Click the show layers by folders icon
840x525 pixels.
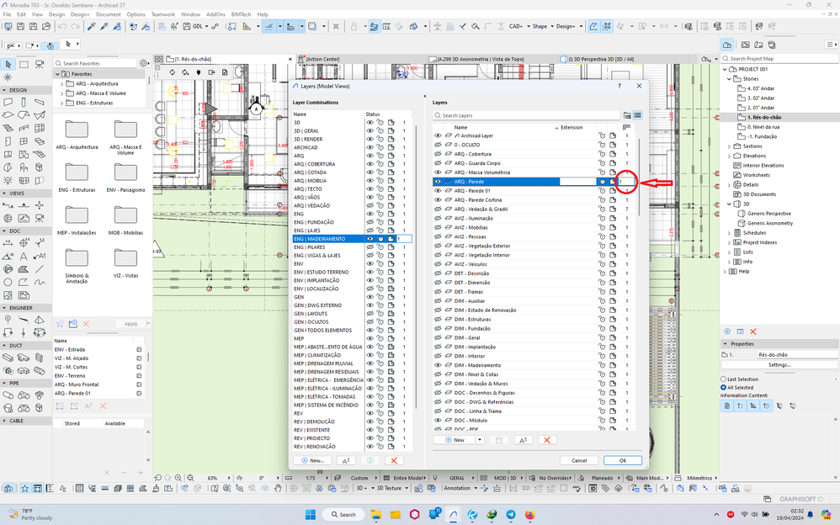point(627,115)
